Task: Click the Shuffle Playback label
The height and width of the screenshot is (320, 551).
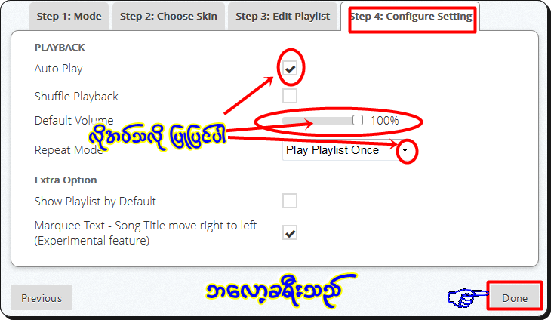Action: (x=76, y=97)
